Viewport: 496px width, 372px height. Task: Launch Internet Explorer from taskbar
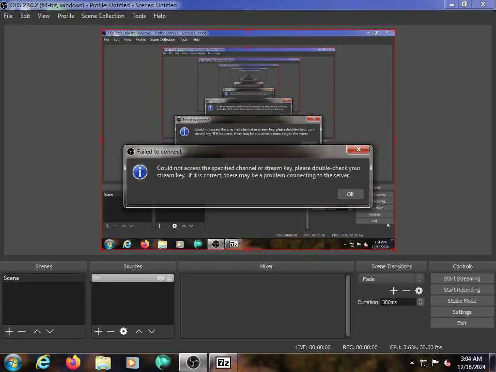(x=43, y=362)
